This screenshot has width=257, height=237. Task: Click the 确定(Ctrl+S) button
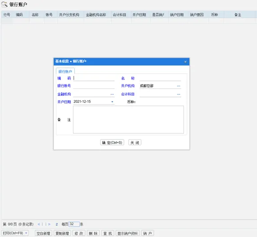[112, 143]
